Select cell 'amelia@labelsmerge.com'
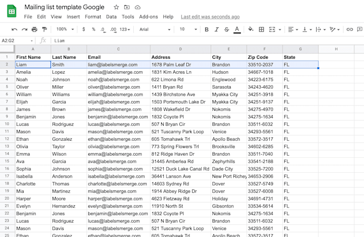 pos(118,72)
